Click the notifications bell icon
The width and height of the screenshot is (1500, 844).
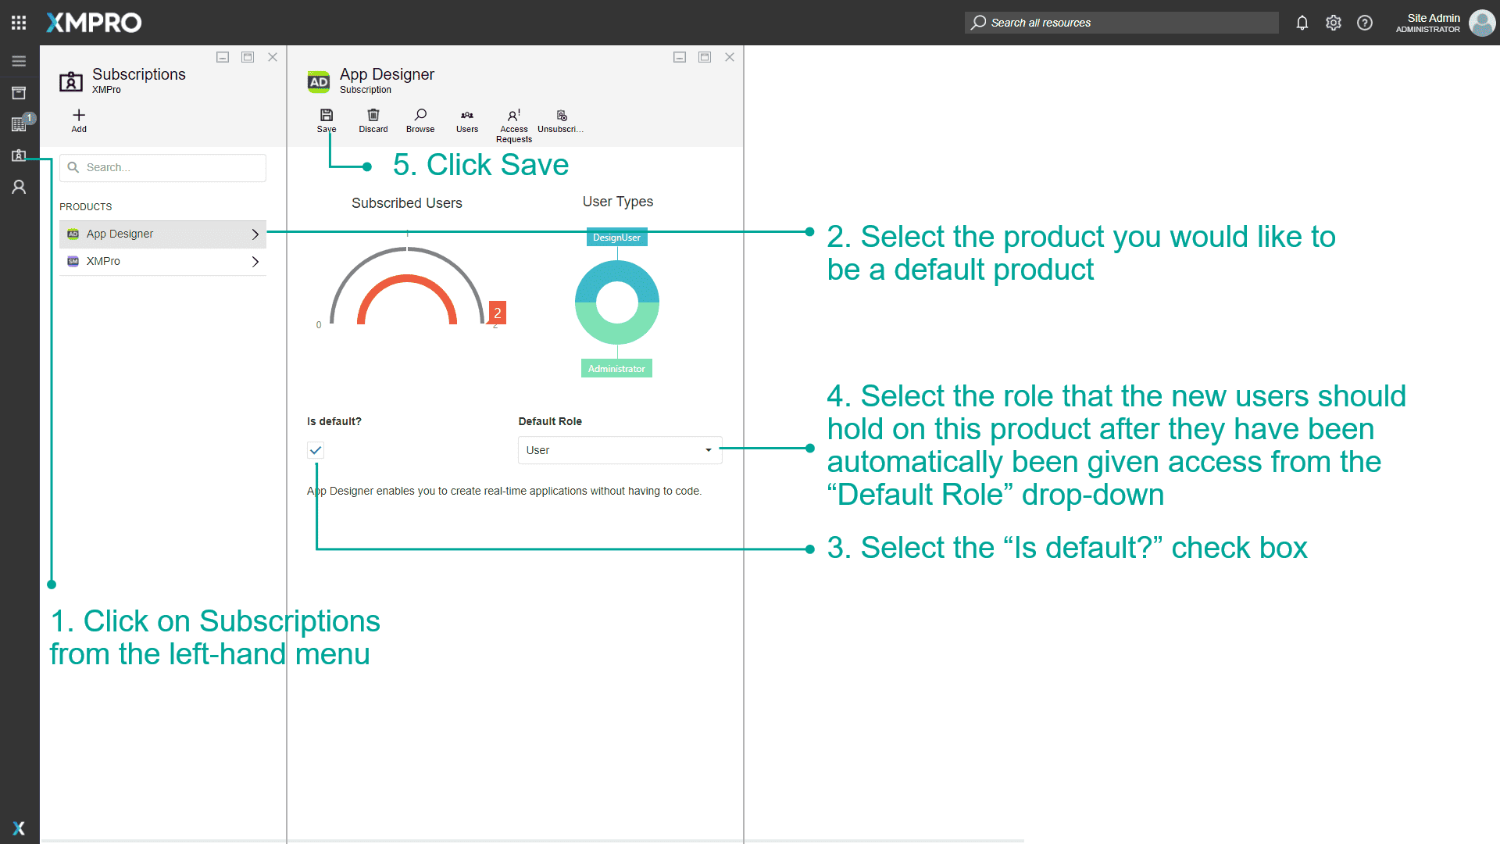[x=1302, y=23]
